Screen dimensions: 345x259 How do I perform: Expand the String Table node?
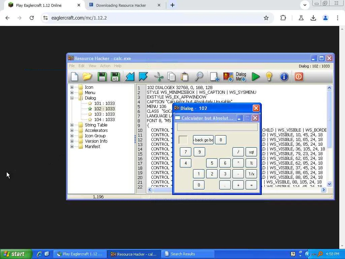(72, 125)
